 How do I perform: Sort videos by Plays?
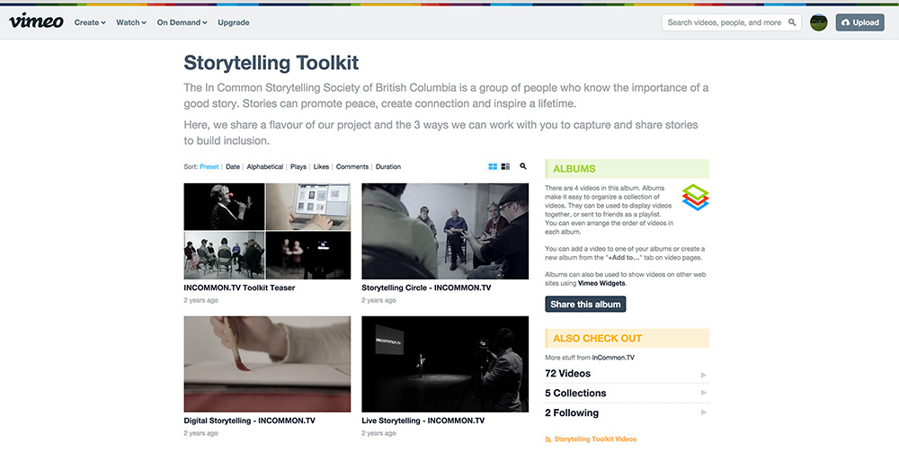click(x=298, y=167)
